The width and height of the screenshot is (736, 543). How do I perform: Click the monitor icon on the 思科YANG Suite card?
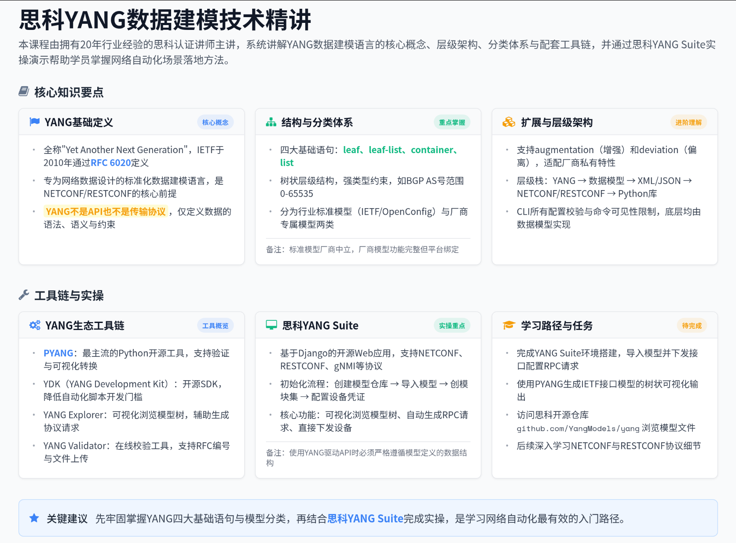pyautogui.click(x=271, y=325)
